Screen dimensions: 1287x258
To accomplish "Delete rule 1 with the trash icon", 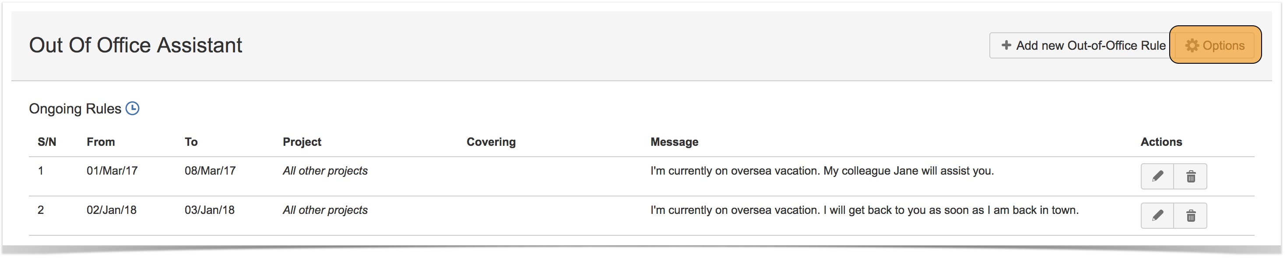I will (x=1191, y=176).
